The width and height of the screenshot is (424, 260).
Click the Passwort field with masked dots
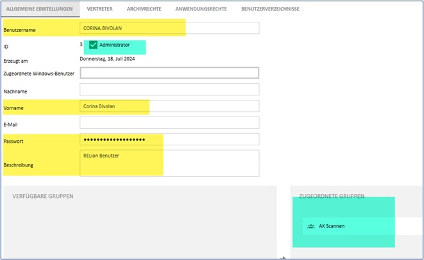click(169, 140)
